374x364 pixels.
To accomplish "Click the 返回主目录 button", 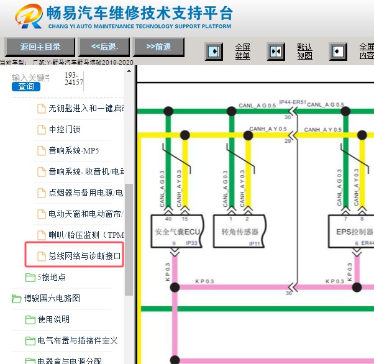I will (40, 47).
